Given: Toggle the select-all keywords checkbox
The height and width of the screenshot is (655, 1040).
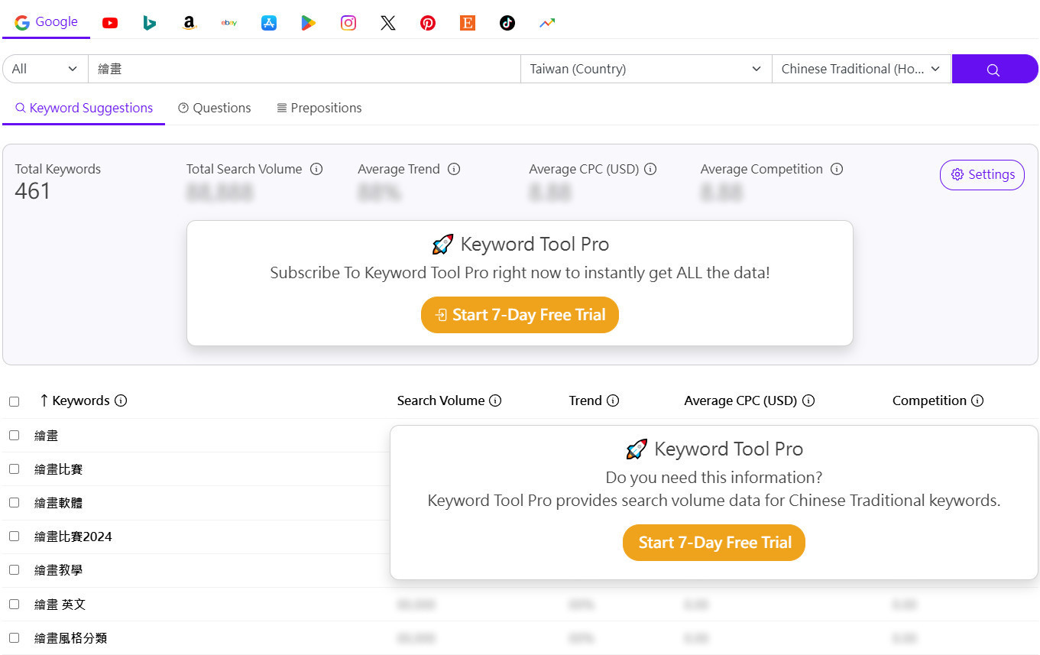Looking at the screenshot, I should (x=14, y=401).
